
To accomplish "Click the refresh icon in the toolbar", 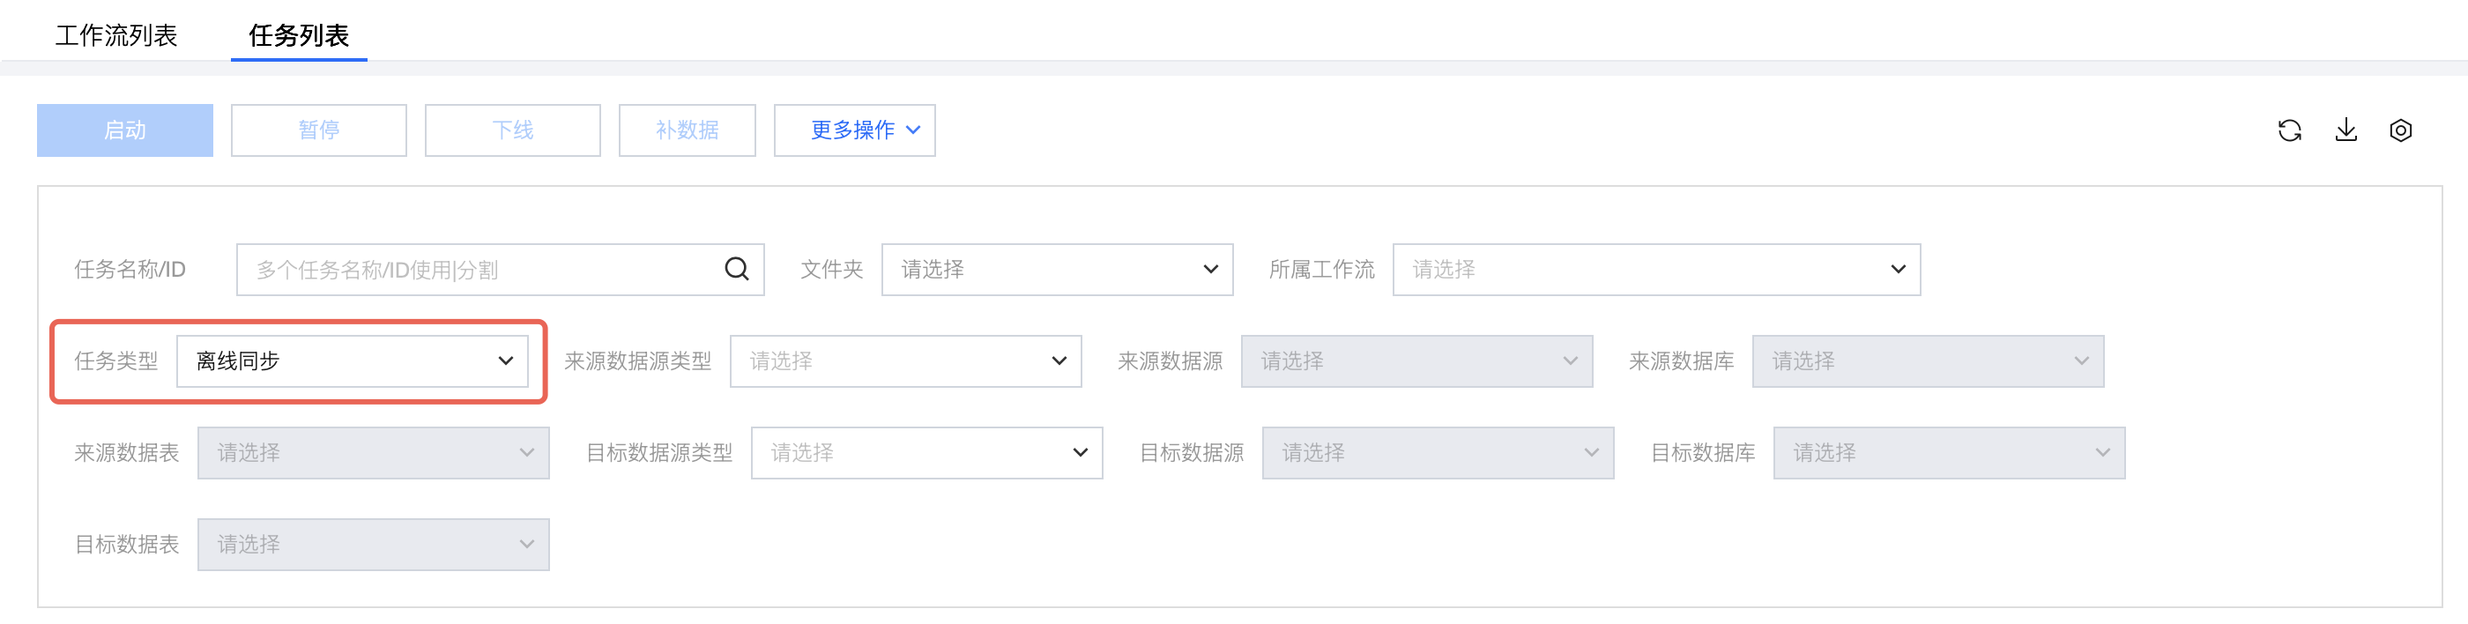I will [x=2289, y=130].
